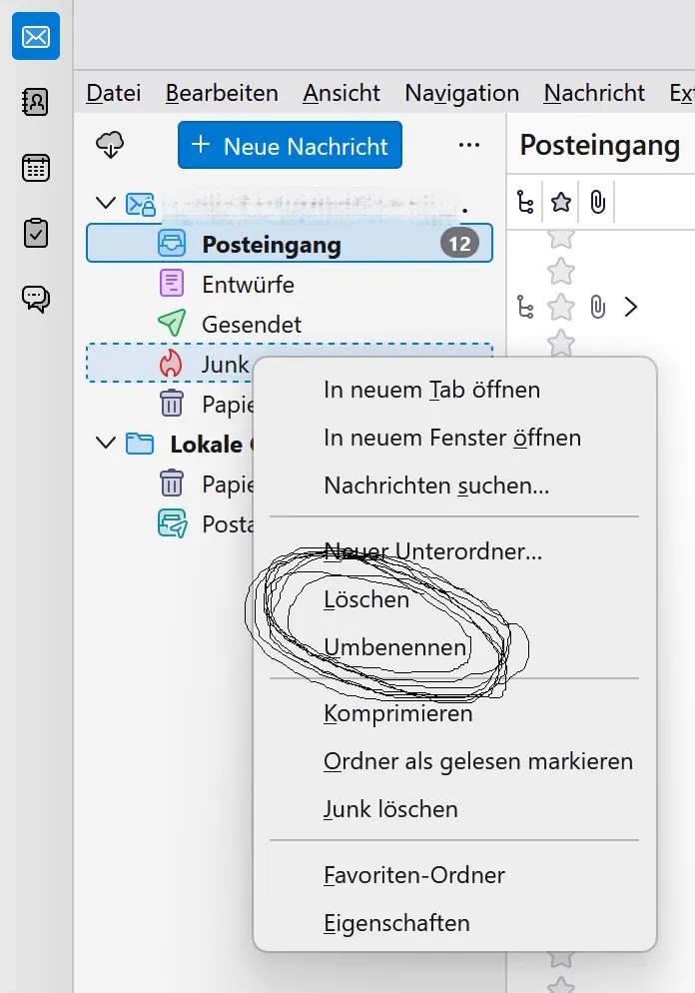Click the Lokale Ordner folder icon
This screenshot has height=993, width=695.
click(139, 444)
